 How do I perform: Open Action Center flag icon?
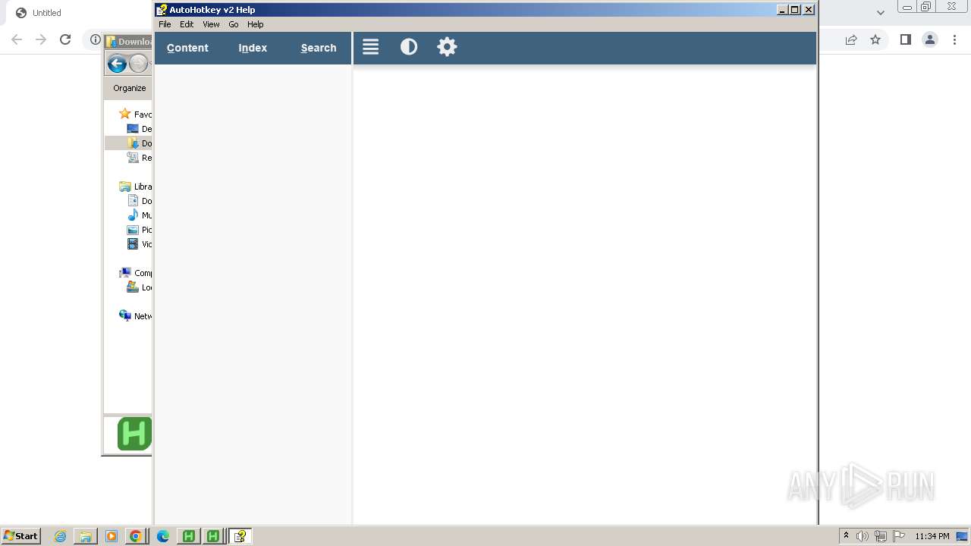(899, 536)
